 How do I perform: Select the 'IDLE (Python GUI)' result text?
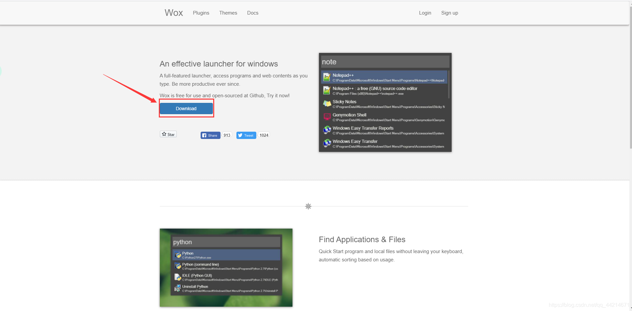(x=197, y=276)
